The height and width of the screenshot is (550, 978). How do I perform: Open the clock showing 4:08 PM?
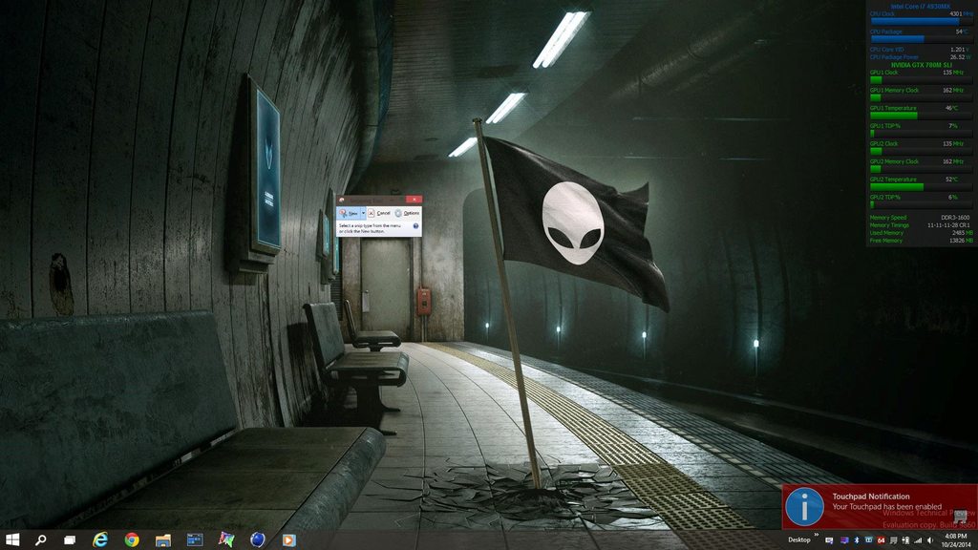coord(956,540)
